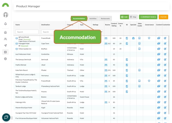
Task: Open specials briefcase for @Franschhoek Hotel
Action: [133, 38]
